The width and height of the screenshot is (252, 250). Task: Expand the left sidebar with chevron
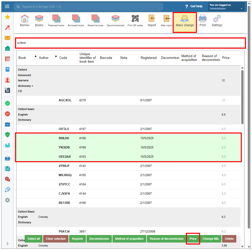(x=7, y=244)
